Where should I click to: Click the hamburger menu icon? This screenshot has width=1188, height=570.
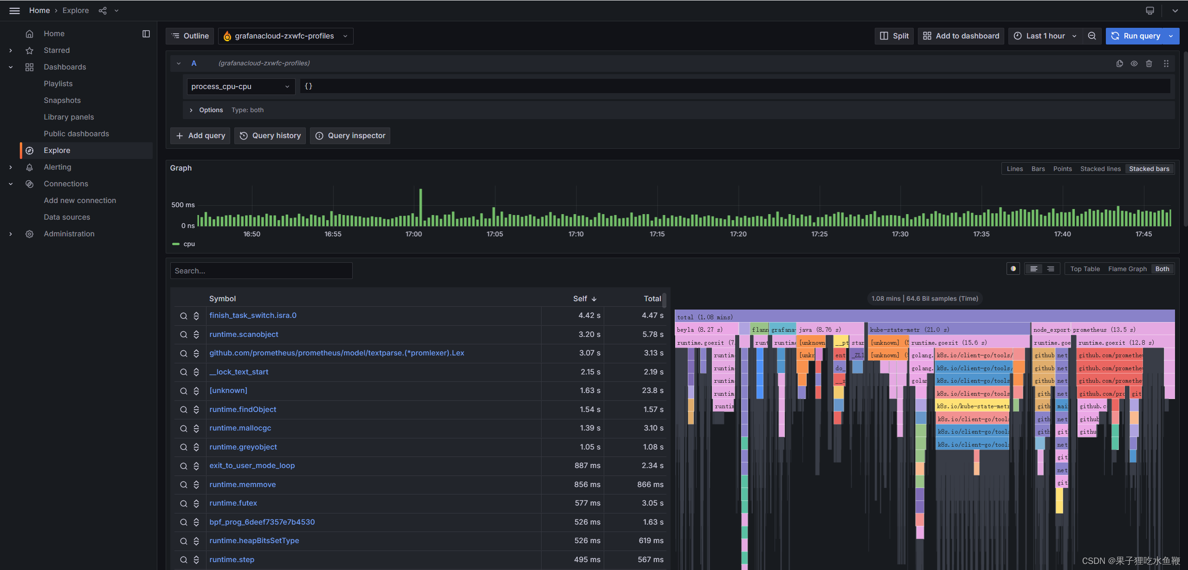(14, 10)
